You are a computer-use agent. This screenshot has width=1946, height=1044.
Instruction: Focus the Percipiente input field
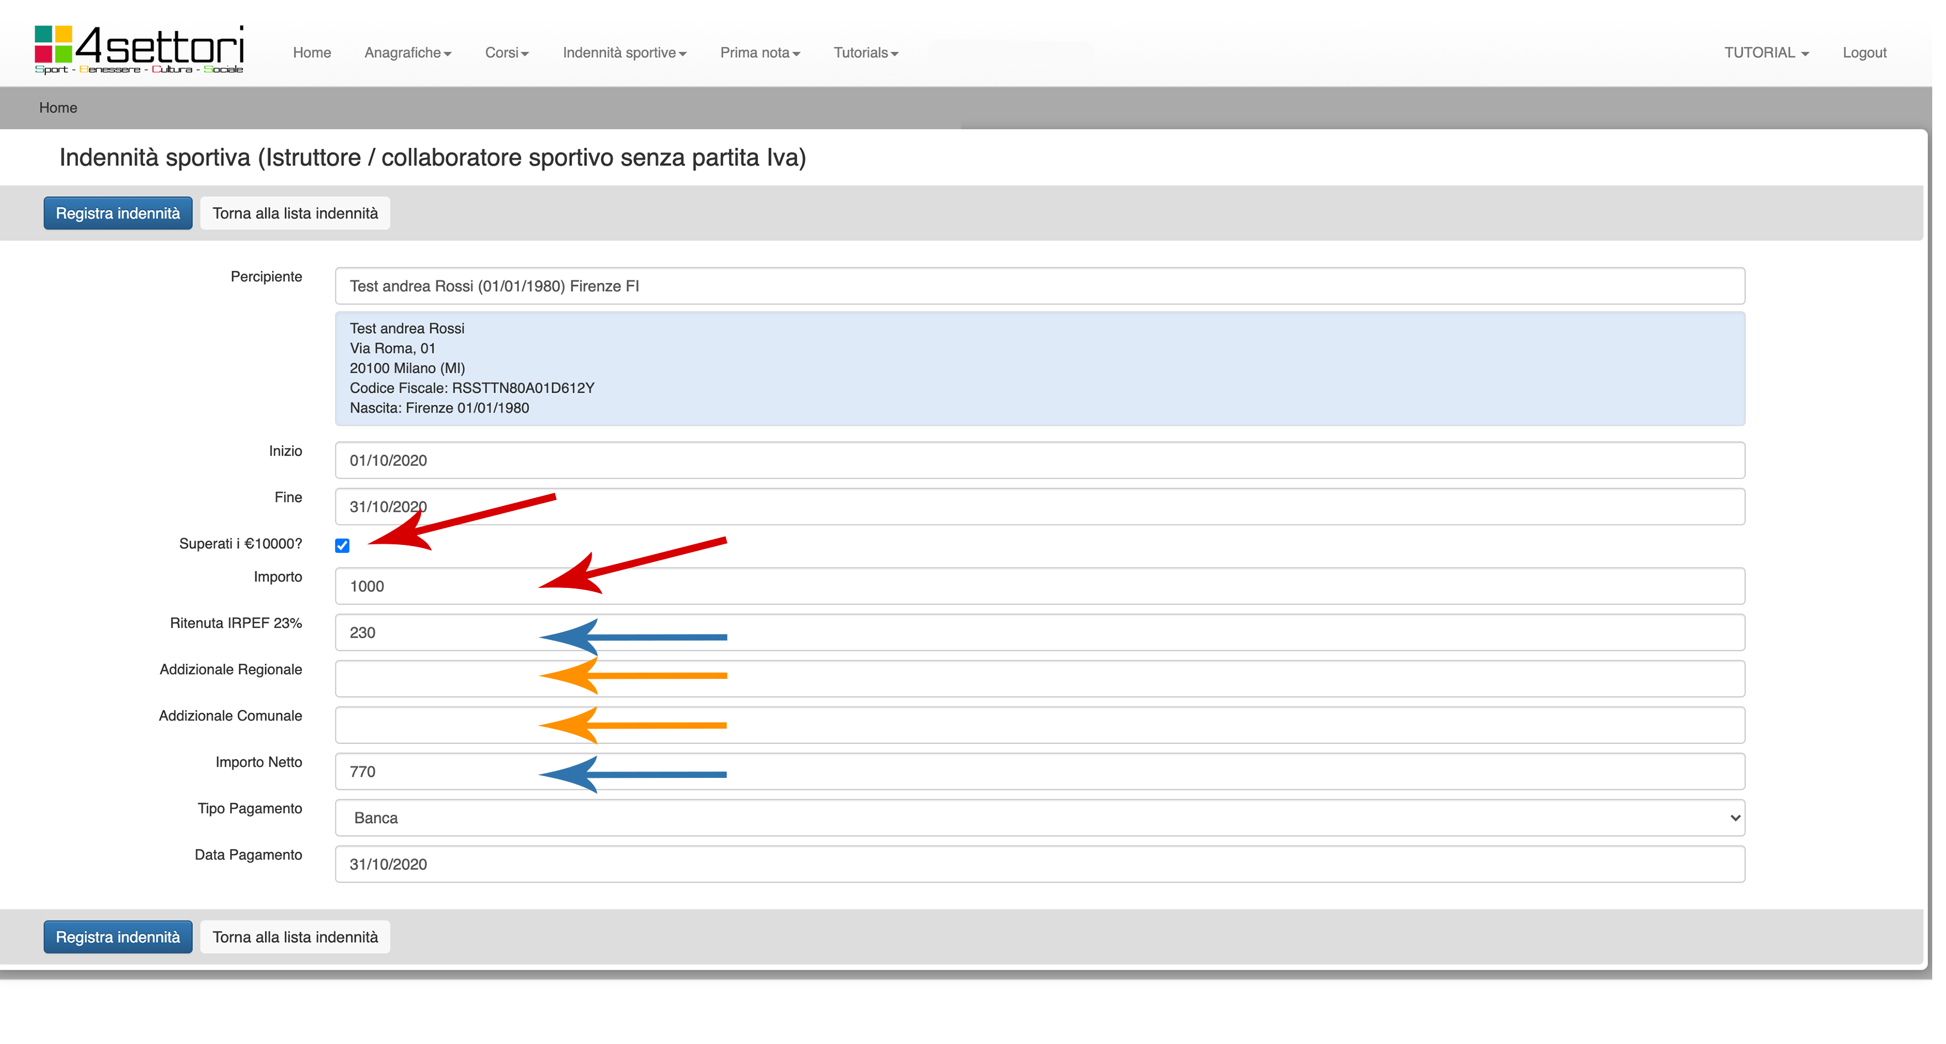[1039, 286]
